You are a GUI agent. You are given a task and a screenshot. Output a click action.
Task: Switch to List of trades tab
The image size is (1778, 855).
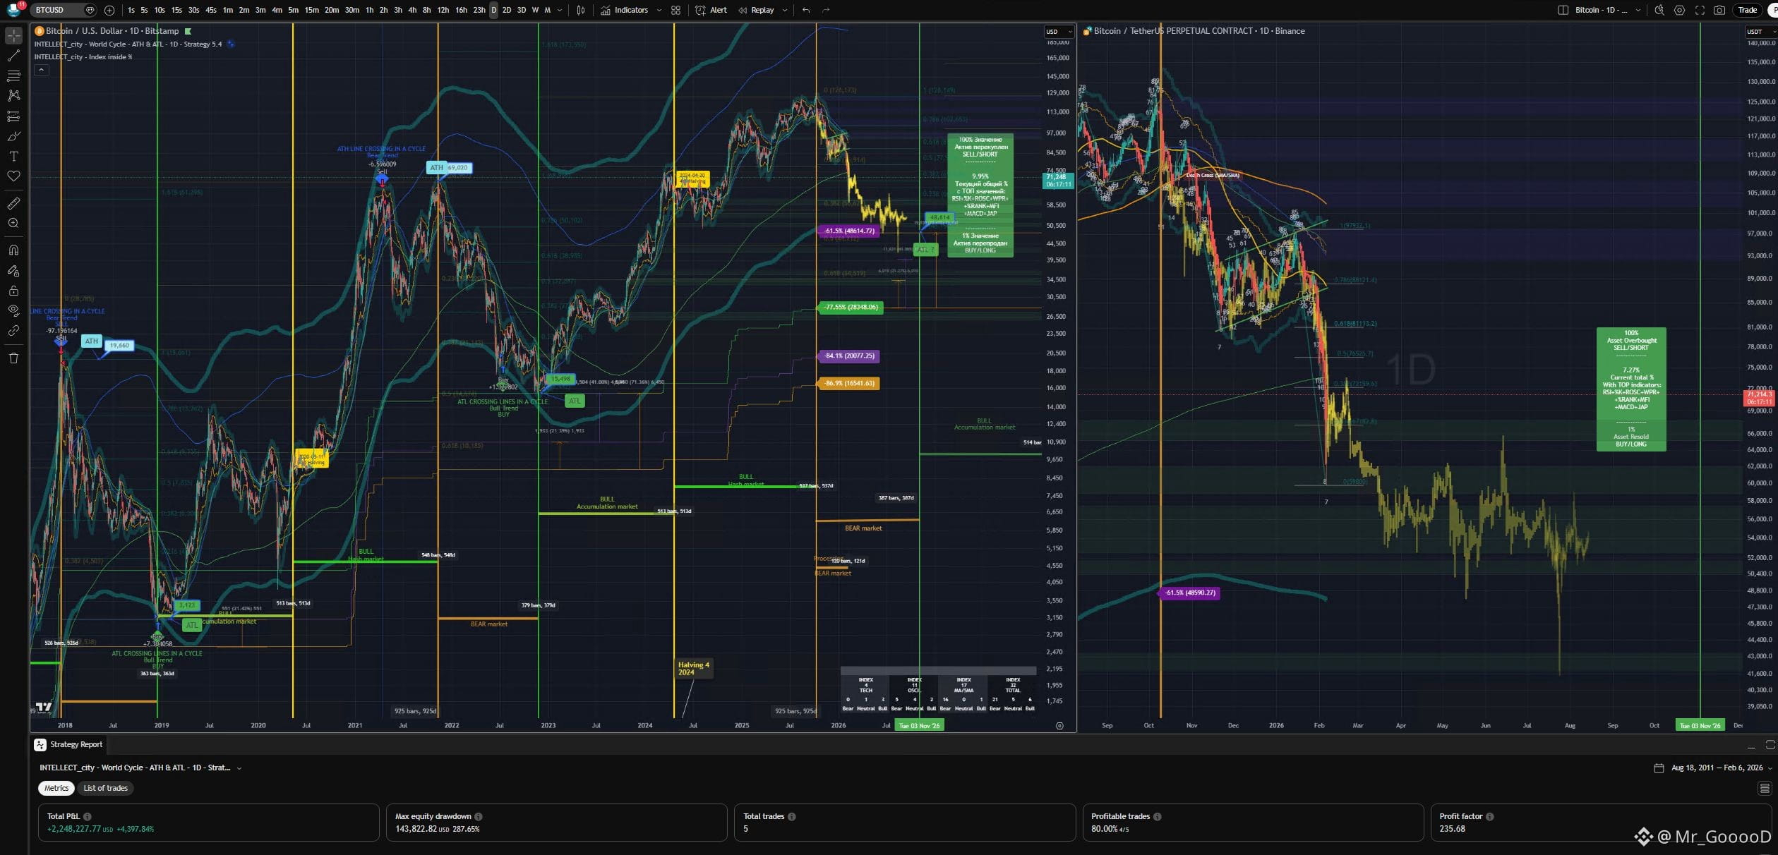pyautogui.click(x=106, y=788)
